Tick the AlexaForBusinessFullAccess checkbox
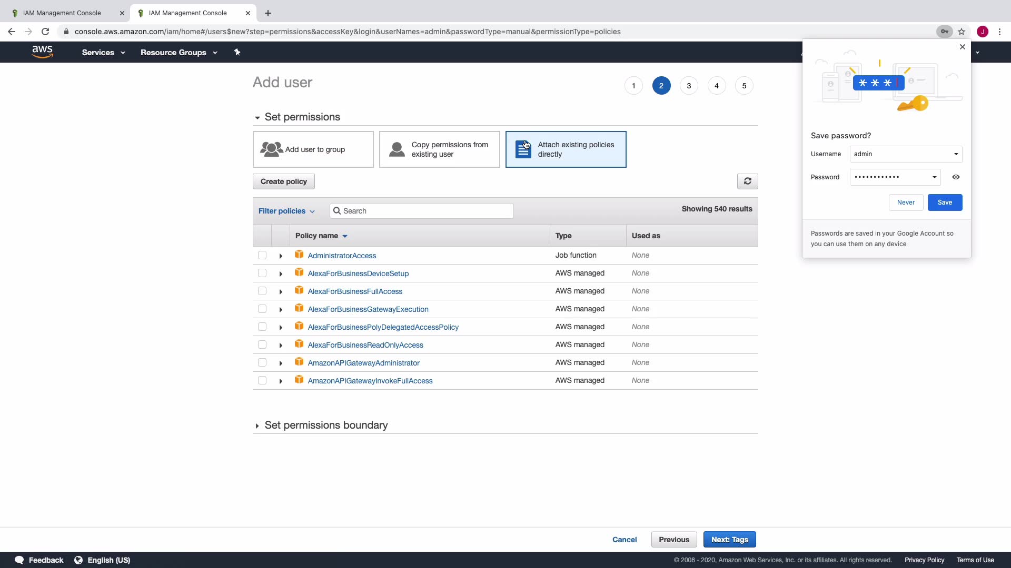 262,291
